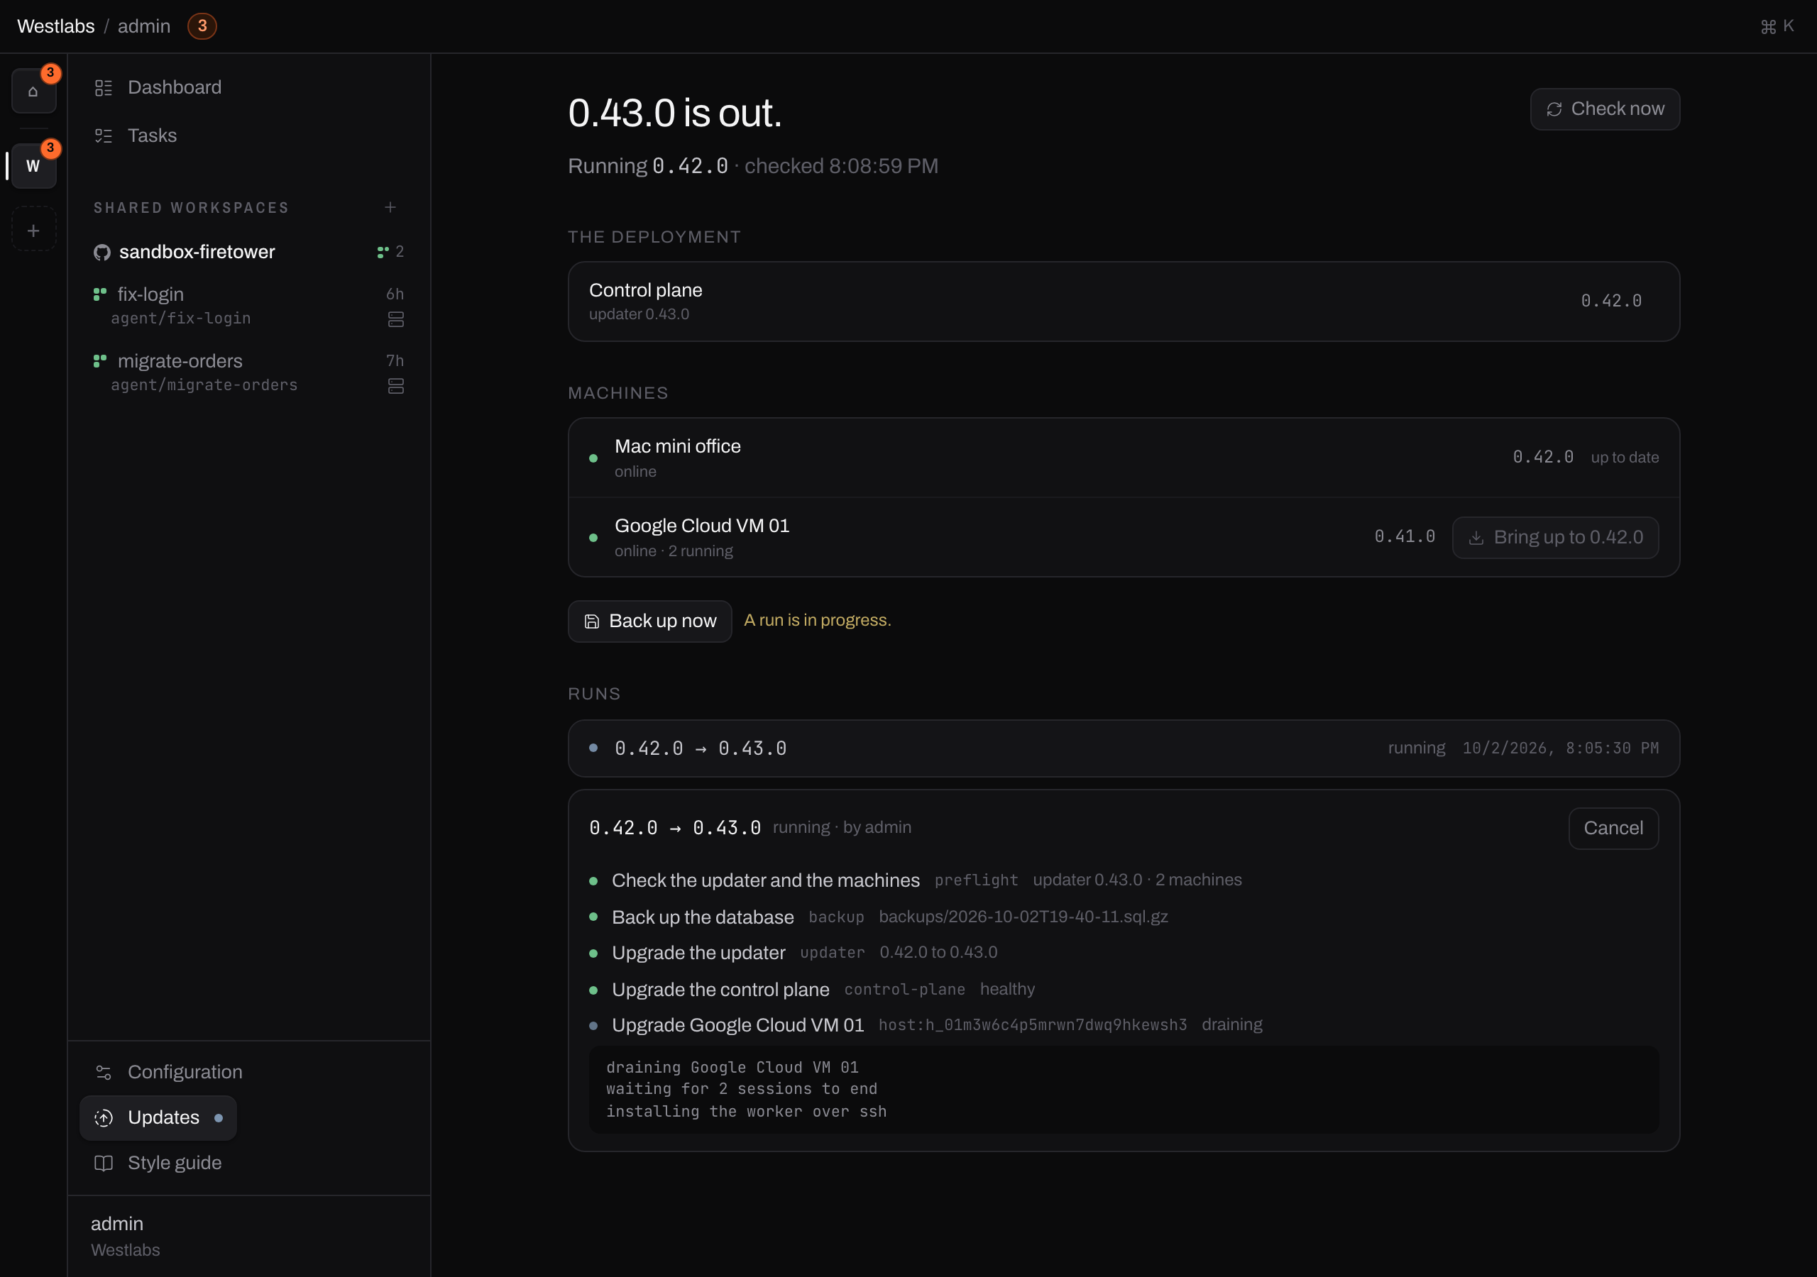Open the fix-login workspace
Screen dimensions: 1817x1277
point(248,305)
